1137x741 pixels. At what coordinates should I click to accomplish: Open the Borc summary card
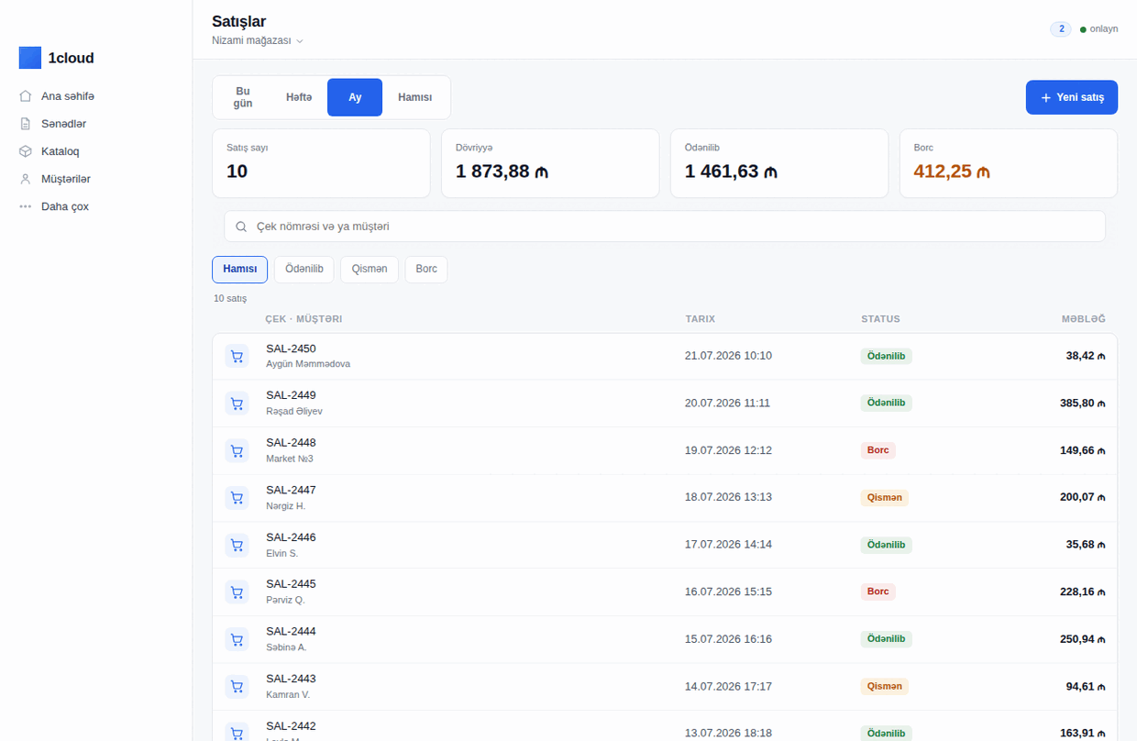[x=1009, y=163]
